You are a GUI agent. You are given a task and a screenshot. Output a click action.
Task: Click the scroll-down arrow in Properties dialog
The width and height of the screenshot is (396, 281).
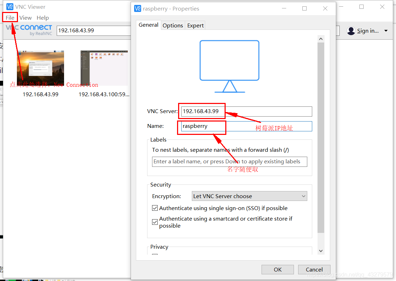[321, 250]
